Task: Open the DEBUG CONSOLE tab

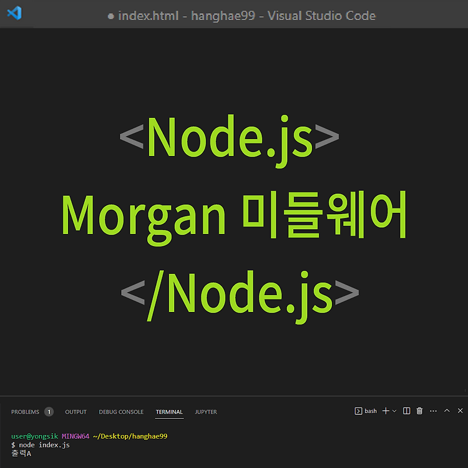Action: [121, 412]
